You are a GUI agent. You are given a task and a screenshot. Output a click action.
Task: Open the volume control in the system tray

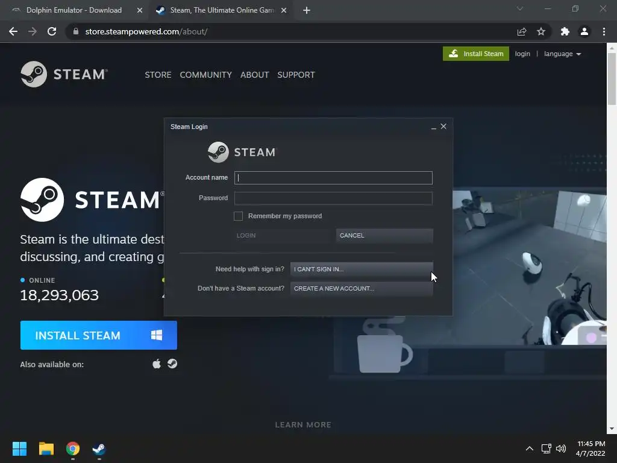pos(561,449)
